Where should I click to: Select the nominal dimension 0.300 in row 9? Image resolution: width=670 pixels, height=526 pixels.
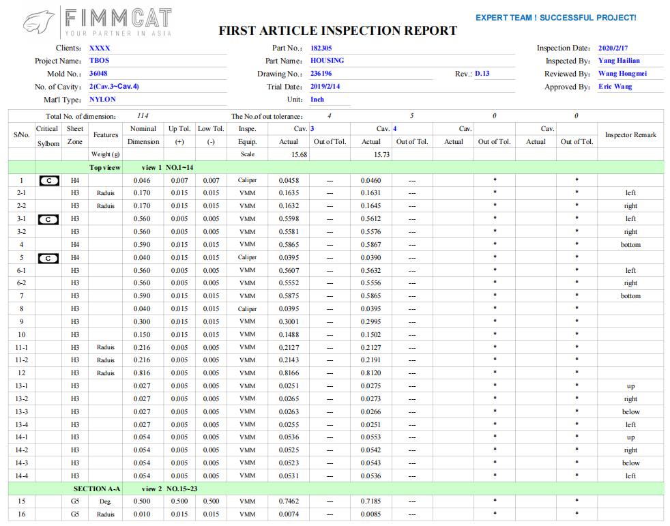pyautogui.click(x=142, y=321)
